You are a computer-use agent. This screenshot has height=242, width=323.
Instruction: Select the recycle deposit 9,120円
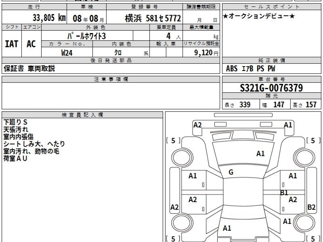pos(206,53)
